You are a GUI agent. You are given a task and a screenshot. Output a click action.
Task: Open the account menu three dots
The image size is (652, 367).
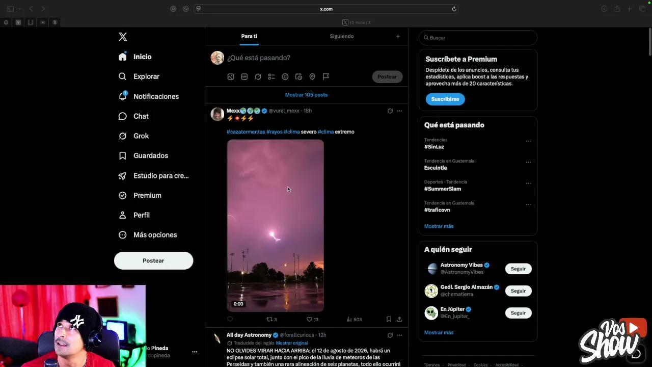pos(195,352)
